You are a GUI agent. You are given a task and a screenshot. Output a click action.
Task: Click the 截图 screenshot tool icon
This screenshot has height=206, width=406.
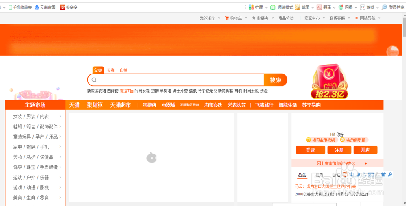(x=298, y=7)
